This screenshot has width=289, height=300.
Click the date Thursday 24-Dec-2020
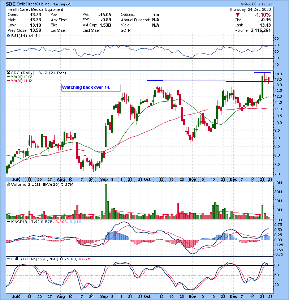pyautogui.click(x=250, y=9)
